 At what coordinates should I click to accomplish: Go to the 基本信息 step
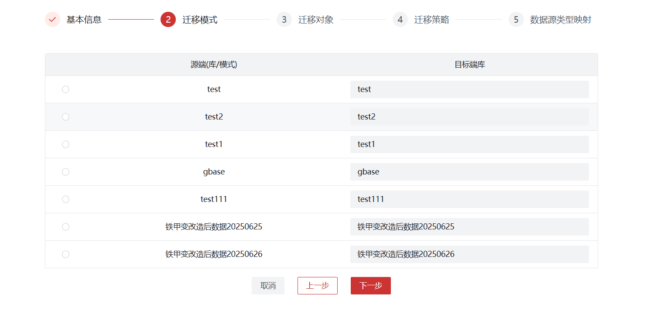pos(84,20)
